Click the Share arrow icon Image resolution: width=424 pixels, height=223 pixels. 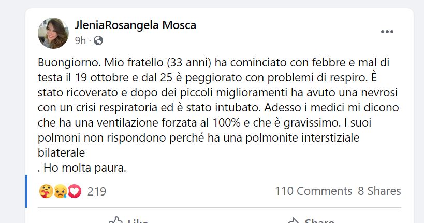pos(294,220)
